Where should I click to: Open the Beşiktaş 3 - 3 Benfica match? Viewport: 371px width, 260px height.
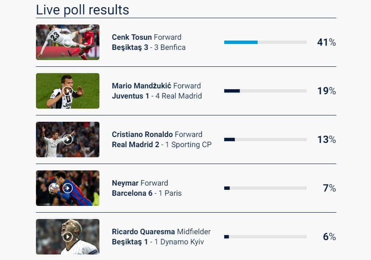pos(148,47)
